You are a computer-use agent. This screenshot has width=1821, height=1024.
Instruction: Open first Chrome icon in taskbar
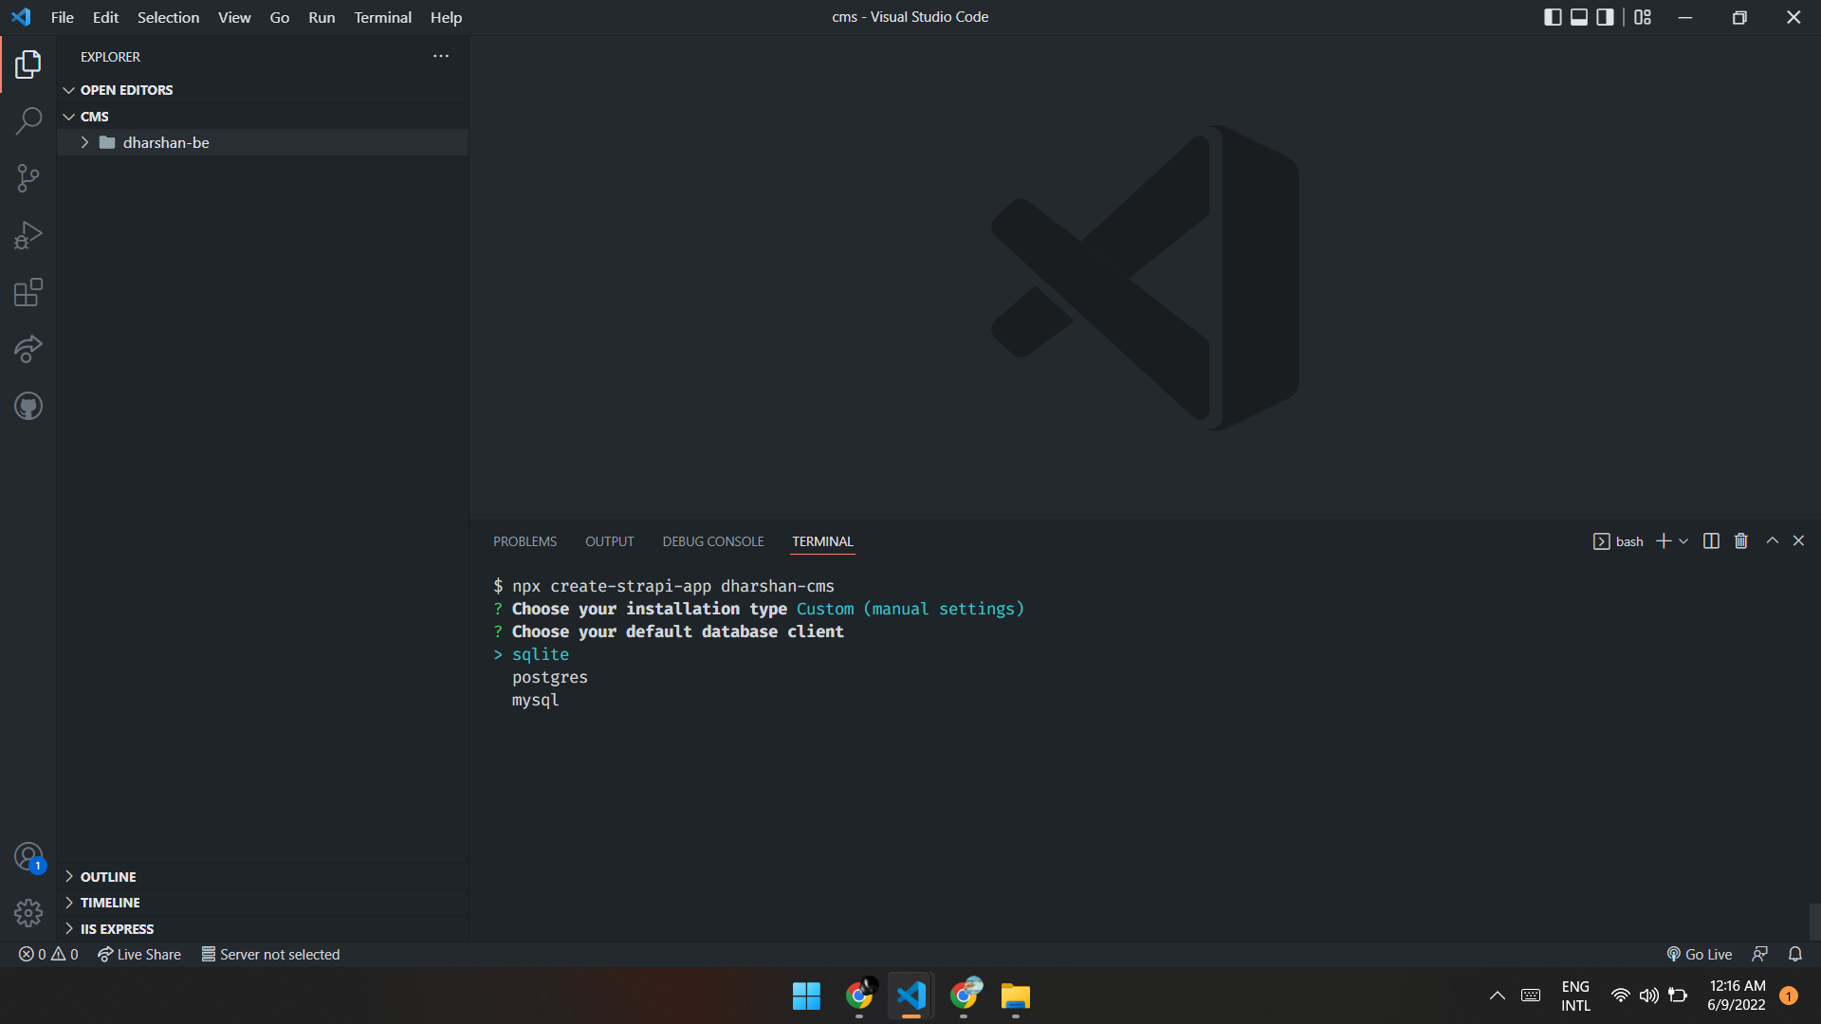(x=859, y=997)
